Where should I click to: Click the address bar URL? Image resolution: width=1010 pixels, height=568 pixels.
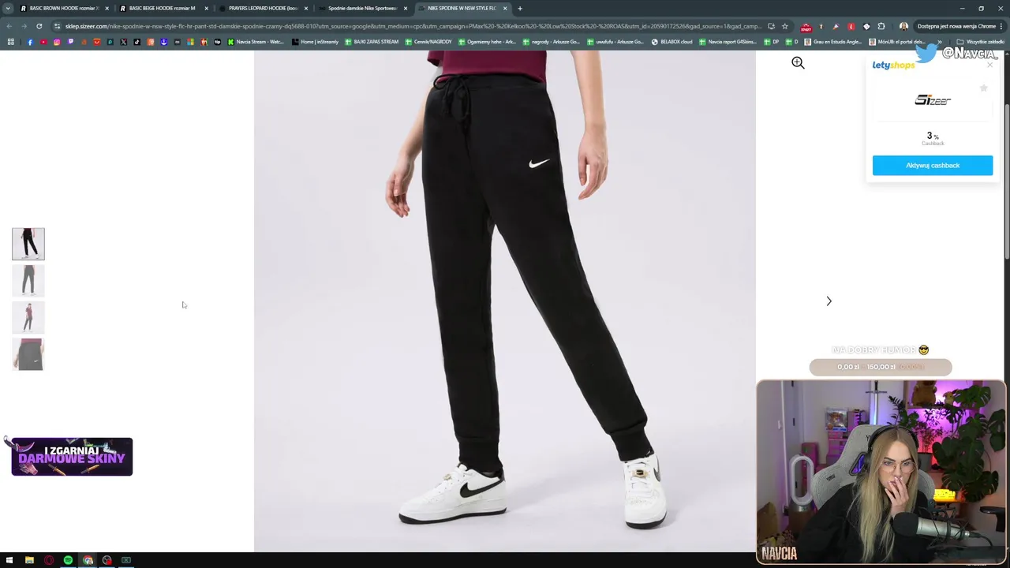413,26
